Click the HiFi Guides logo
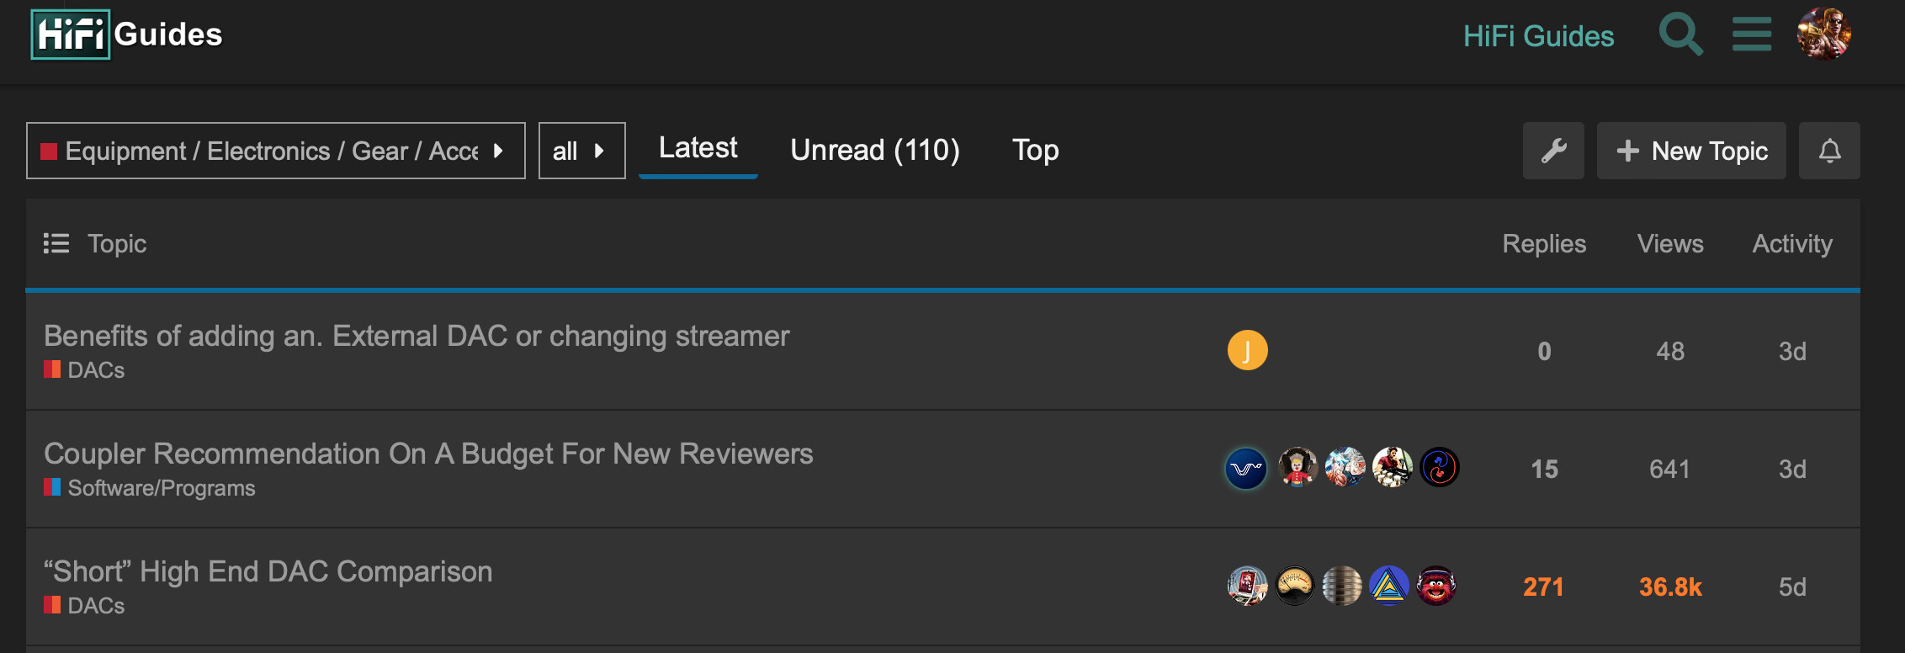The width and height of the screenshot is (1905, 653). pyautogui.click(x=127, y=35)
